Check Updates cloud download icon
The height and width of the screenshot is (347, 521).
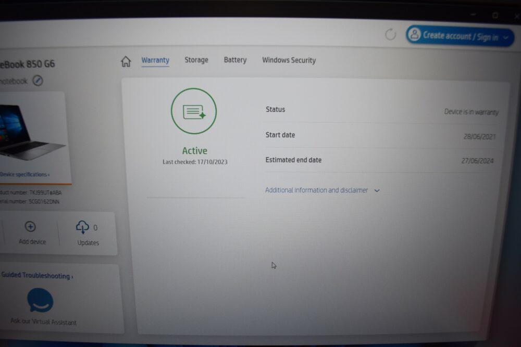pyautogui.click(x=82, y=227)
